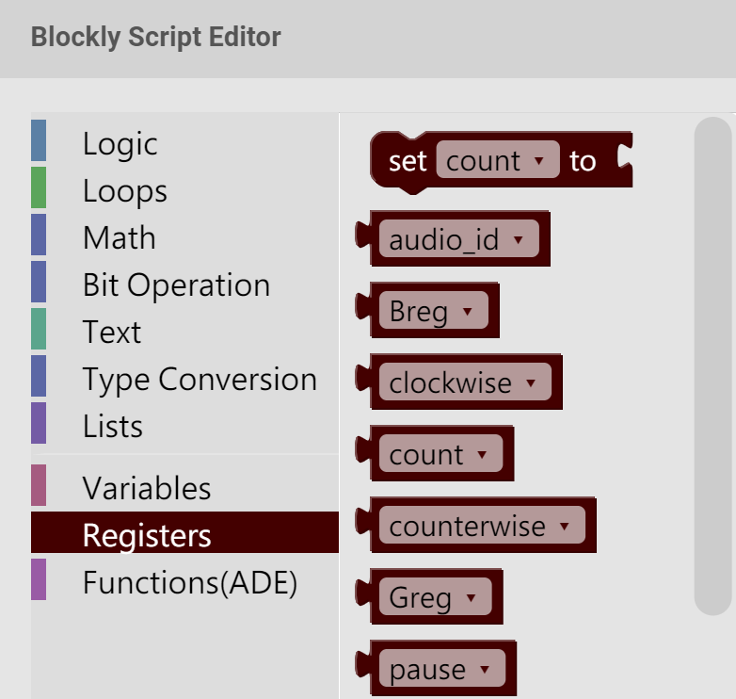This screenshot has height=699, width=736.
Task: Select the Registers category
Action: pos(184,532)
